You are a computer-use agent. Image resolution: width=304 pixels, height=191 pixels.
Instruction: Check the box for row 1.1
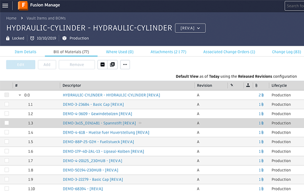7,104
